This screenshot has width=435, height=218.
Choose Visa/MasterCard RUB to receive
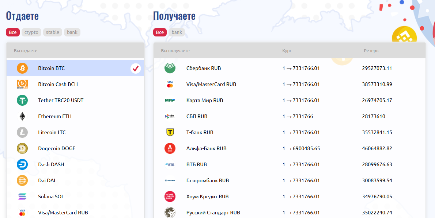(290, 84)
